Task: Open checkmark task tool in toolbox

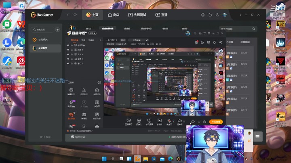Action: point(97,92)
